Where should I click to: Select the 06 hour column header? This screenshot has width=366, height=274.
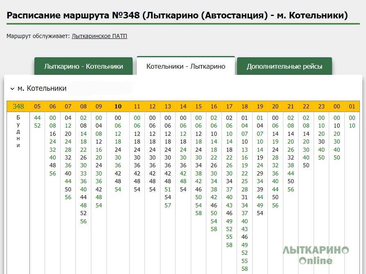pyautogui.click(x=53, y=106)
